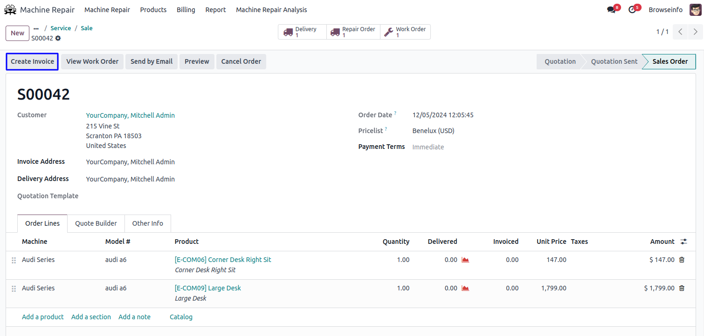The image size is (704, 336).
Task: Click the Payment Terms field
Action: 428,147
